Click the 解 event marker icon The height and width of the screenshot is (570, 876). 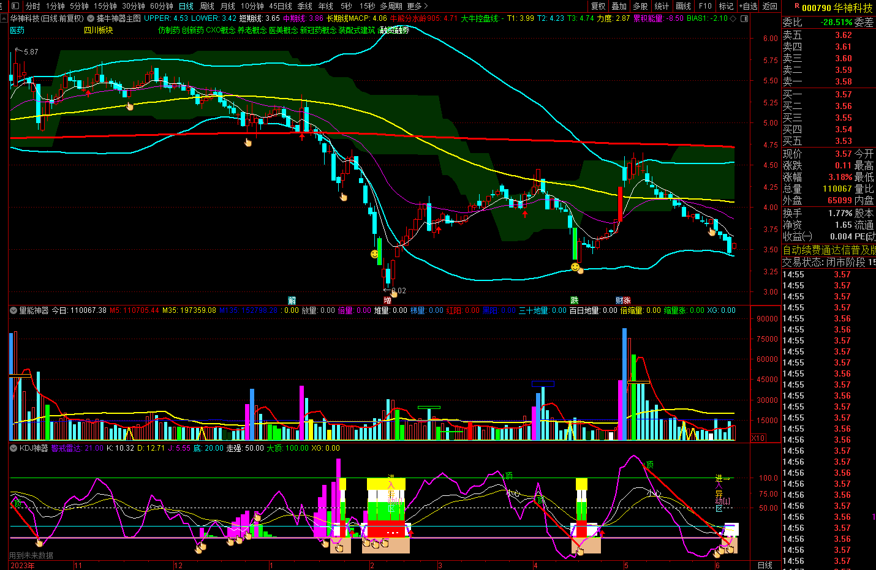click(292, 300)
